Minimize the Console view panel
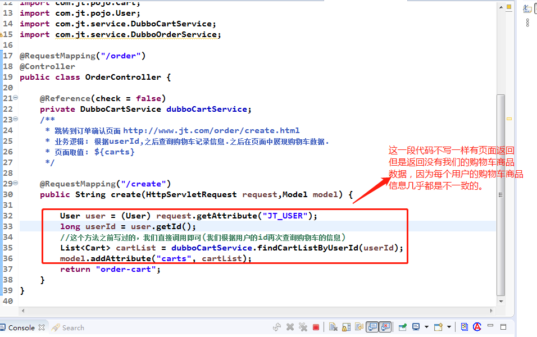Image resolution: width=537 pixels, height=337 pixels. tap(490, 326)
